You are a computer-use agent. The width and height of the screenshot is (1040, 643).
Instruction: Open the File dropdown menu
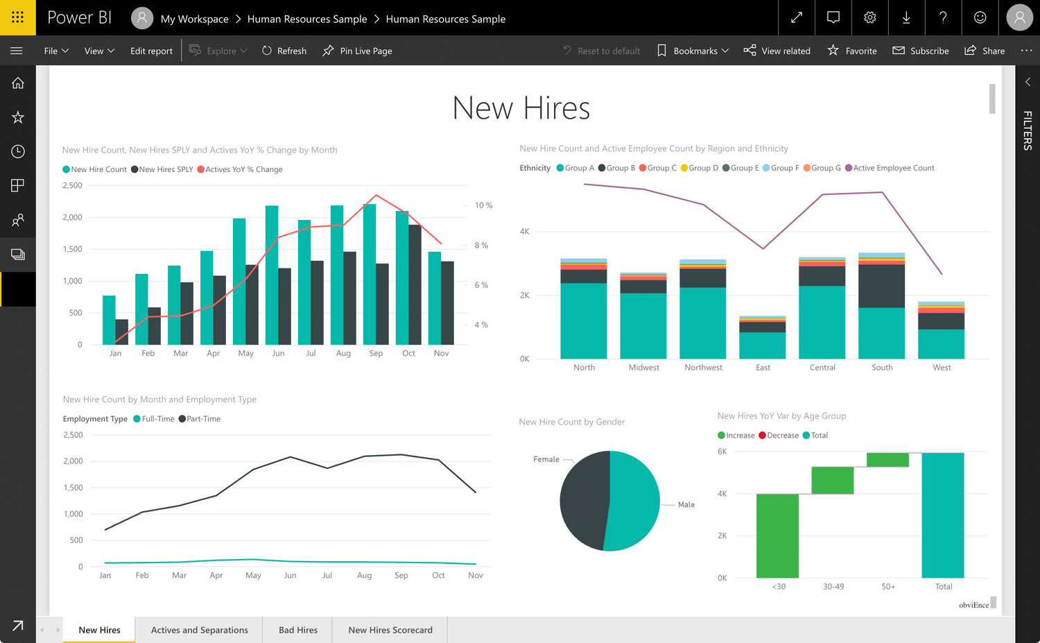pos(56,51)
